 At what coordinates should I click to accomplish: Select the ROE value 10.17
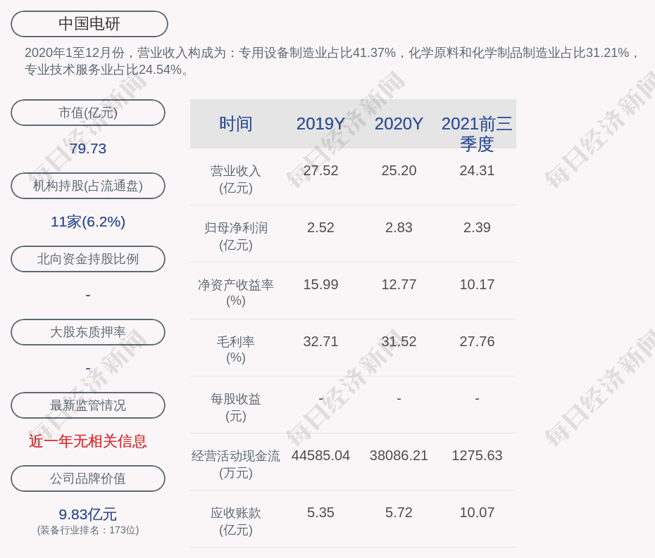click(477, 285)
